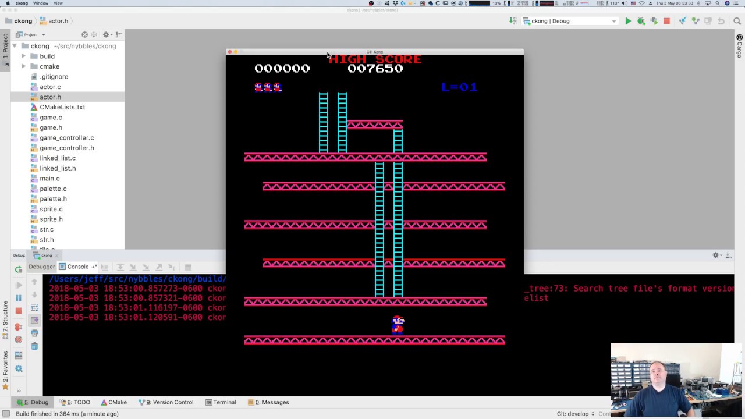Stop the debug session with red square
This screenshot has height=419, width=745.
19,311
